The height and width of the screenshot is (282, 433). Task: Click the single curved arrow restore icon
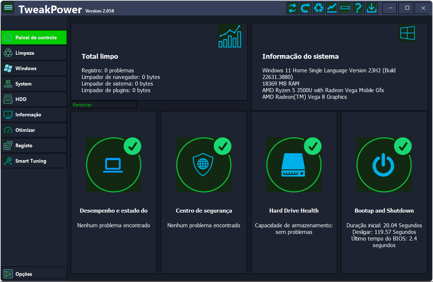pos(305,8)
